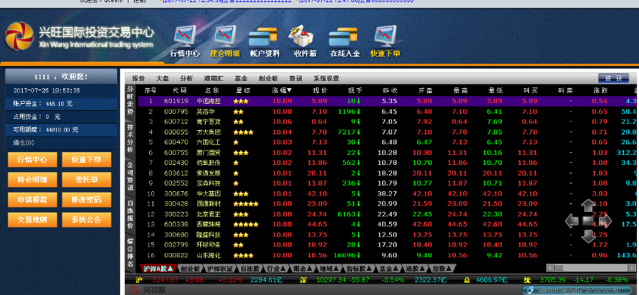Open the 报价 menu
The image size is (639, 295).
point(138,78)
